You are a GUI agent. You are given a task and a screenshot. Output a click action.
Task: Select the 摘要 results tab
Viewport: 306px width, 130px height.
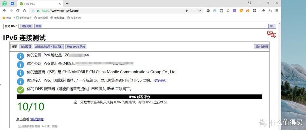[x=14, y=46]
